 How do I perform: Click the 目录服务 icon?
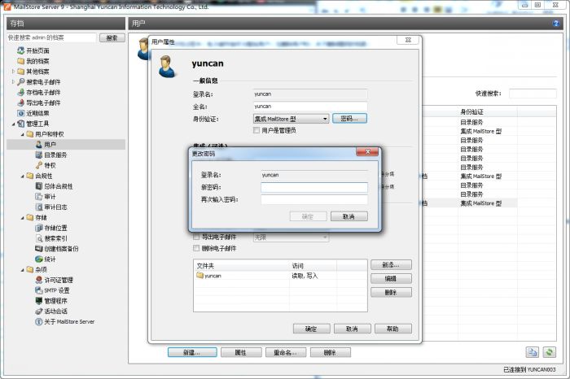(x=39, y=155)
